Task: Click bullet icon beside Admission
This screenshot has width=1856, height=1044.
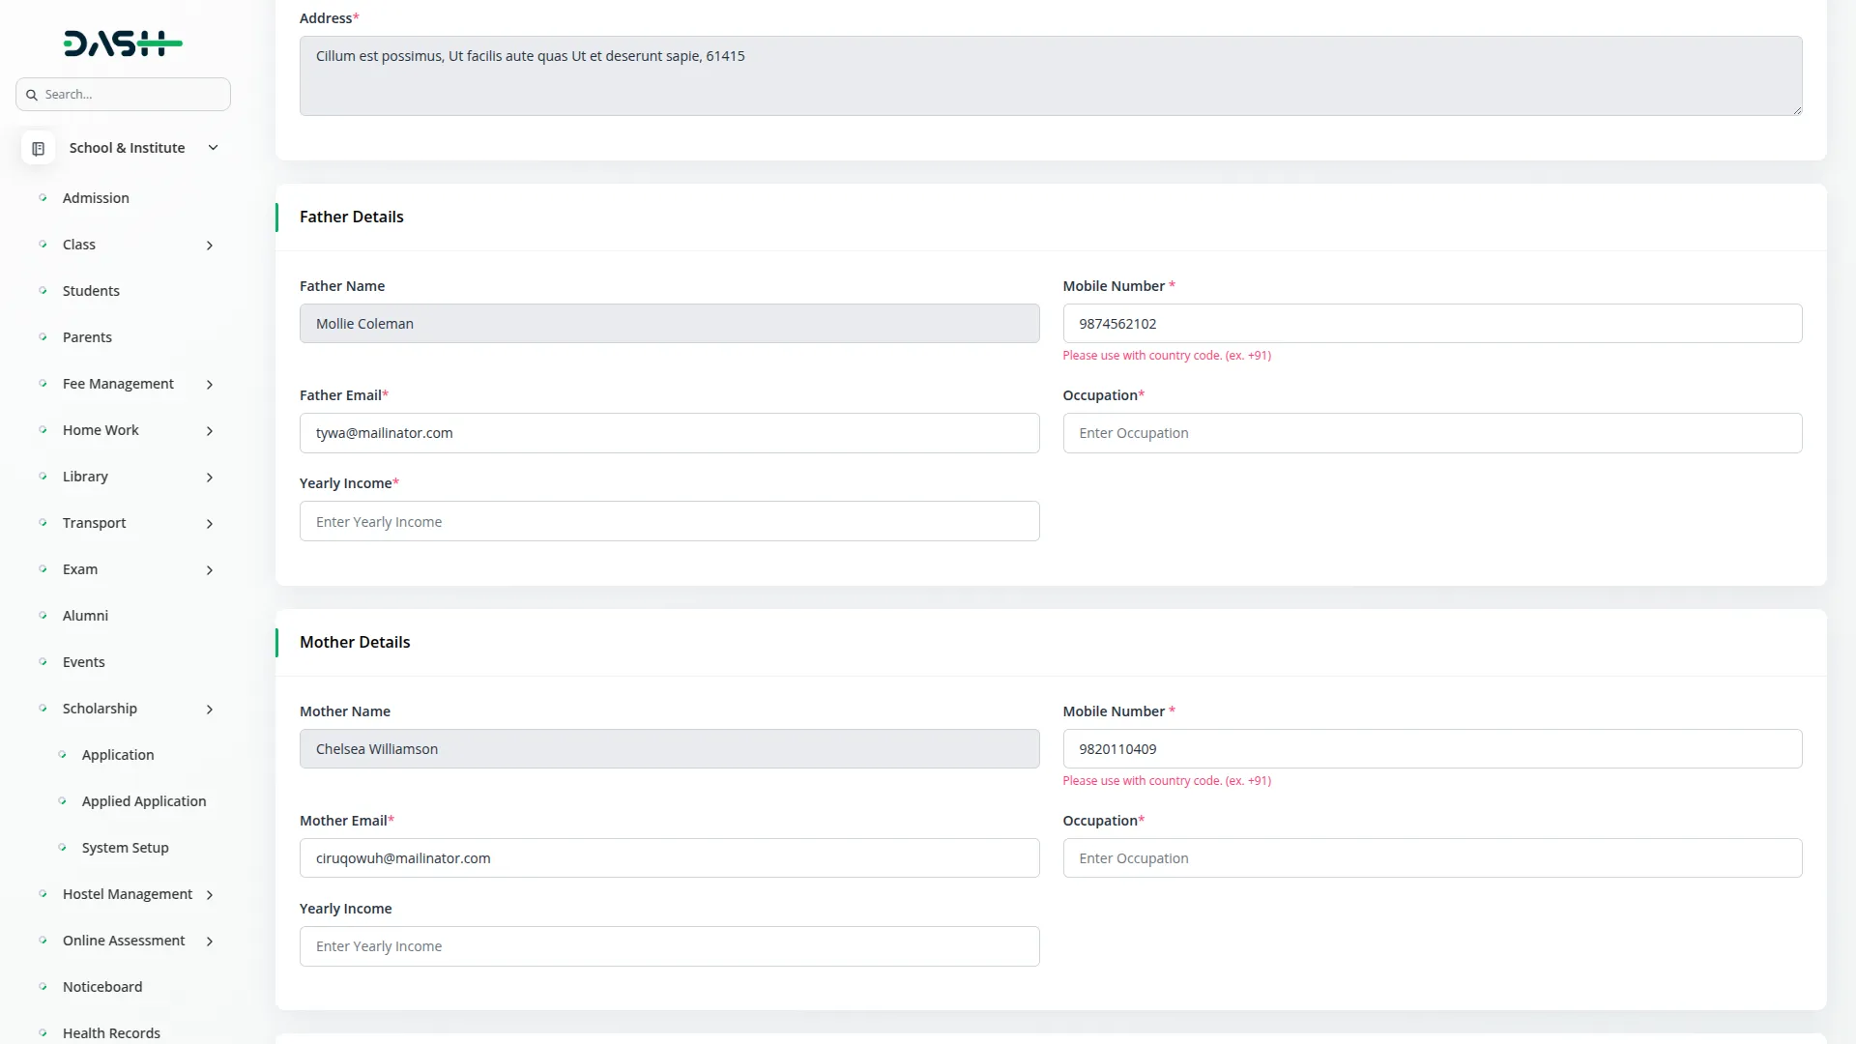Action: pyautogui.click(x=43, y=198)
